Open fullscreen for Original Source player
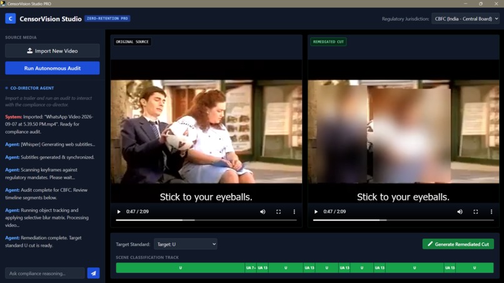Viewport: 504px width, 283px height. (x=278, y=212)
